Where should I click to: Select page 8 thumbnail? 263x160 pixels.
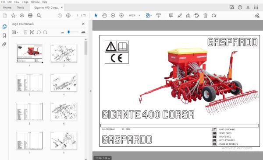[64, 140]
